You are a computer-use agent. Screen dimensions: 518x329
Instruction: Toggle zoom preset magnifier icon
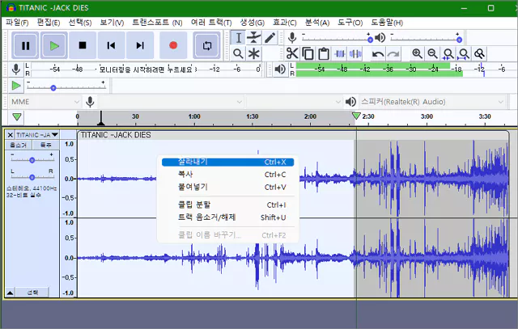(x=479, y=53)
